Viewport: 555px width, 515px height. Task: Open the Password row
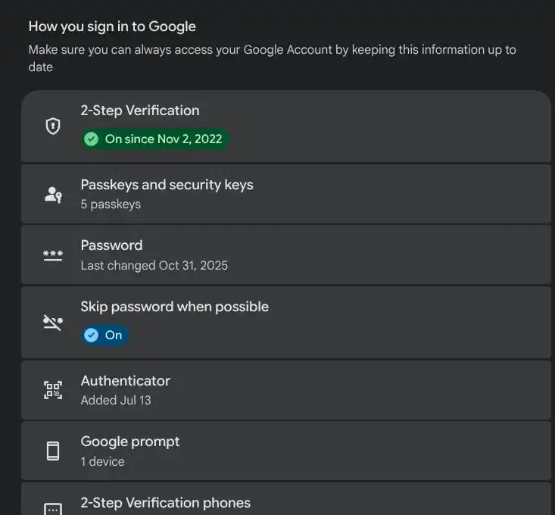(x=286, y=254)
